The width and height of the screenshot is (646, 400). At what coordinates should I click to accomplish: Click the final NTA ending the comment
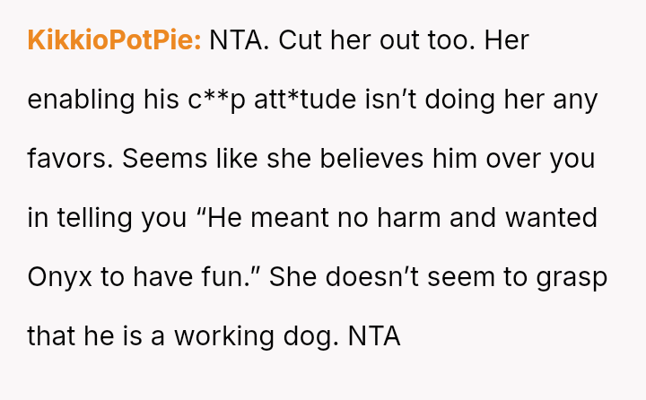point(373,336)
